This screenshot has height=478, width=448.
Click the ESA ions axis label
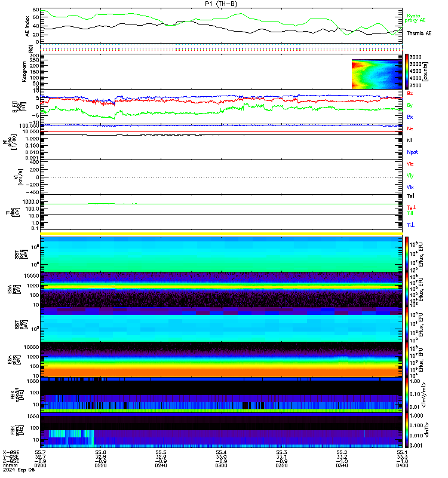[x=14, y=290]
